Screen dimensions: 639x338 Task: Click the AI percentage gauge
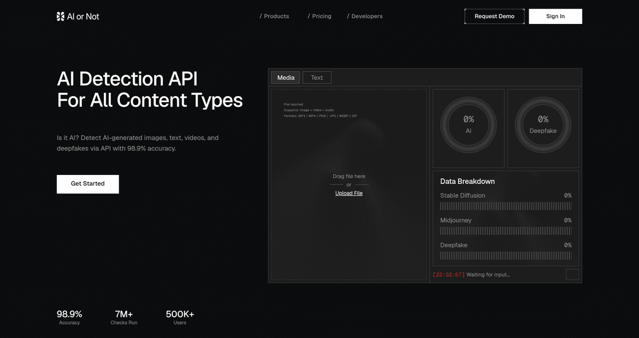pyautogui.click(x=468, y=125)
